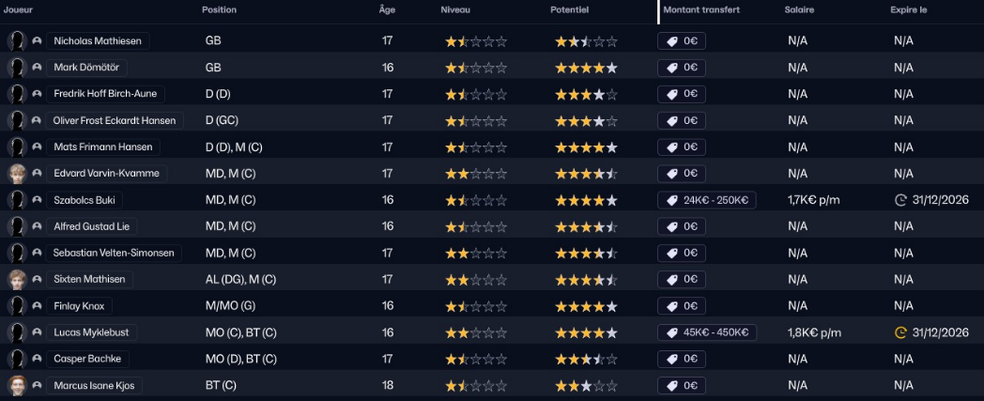Sort the list by Position column
The image size is (984, 401).
pyautogui.click(x=219, y=9)
